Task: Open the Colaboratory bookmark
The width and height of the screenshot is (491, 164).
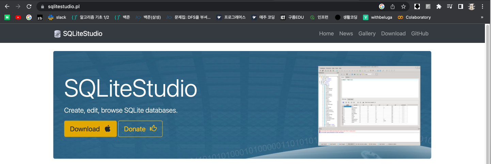Action: click(x=414, y=17)
